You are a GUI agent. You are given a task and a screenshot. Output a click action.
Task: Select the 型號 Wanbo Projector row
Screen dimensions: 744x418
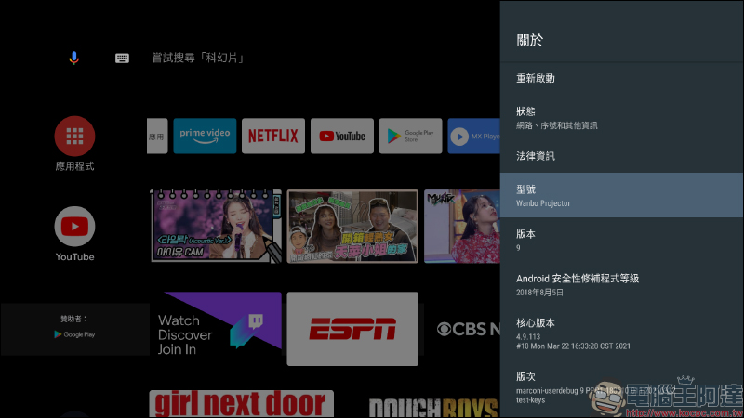pos(621,195)
